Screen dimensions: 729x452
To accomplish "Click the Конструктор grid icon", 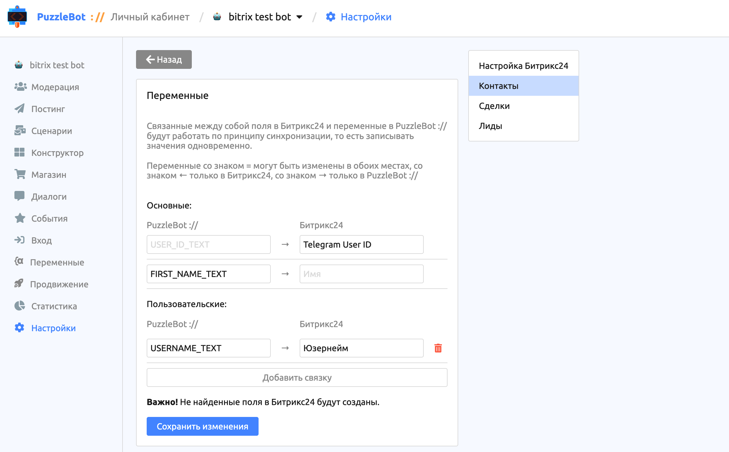I will [x=19, y=152].
